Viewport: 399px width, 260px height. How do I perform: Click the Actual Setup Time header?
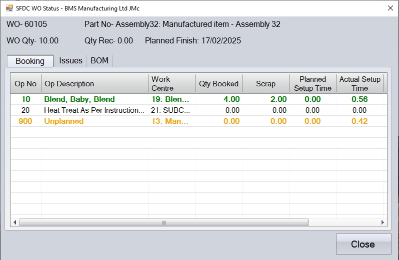click(x=359, y=84)
